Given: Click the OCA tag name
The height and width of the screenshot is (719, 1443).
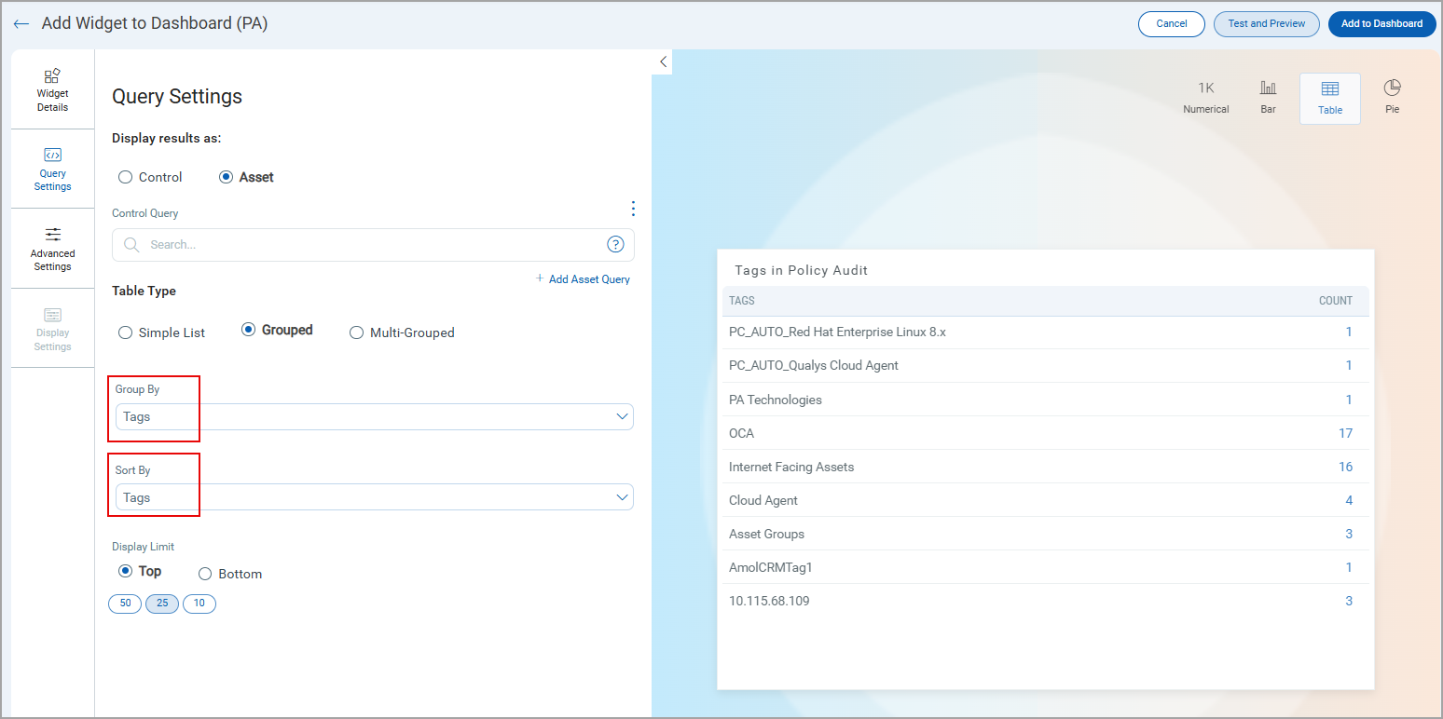Looking at the screenshot, I should pyautogui.click(x=741, y=433).
